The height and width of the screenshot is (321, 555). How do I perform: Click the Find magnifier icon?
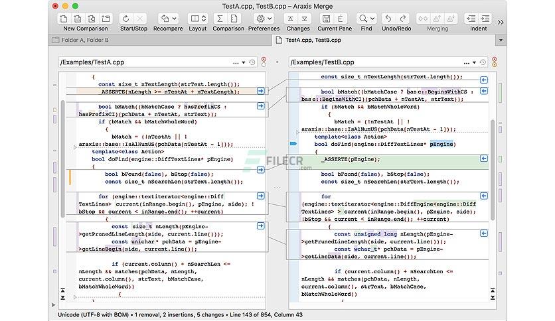(363, 19)
